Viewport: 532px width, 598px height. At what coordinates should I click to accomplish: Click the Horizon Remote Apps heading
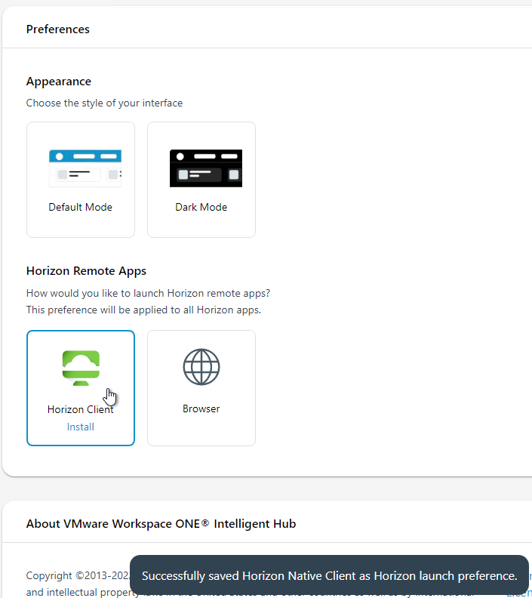[86, 271]
